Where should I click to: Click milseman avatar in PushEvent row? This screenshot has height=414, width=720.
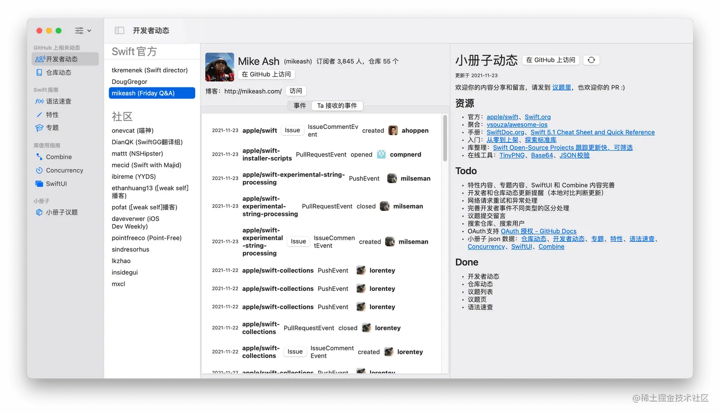[x=392, y=178]
